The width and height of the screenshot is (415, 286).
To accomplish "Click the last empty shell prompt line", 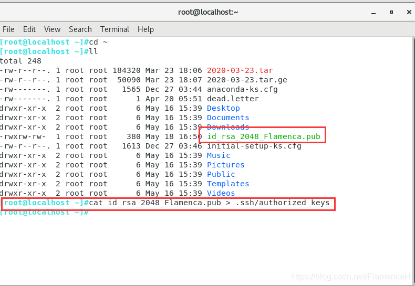I will [x=44, y=213].
